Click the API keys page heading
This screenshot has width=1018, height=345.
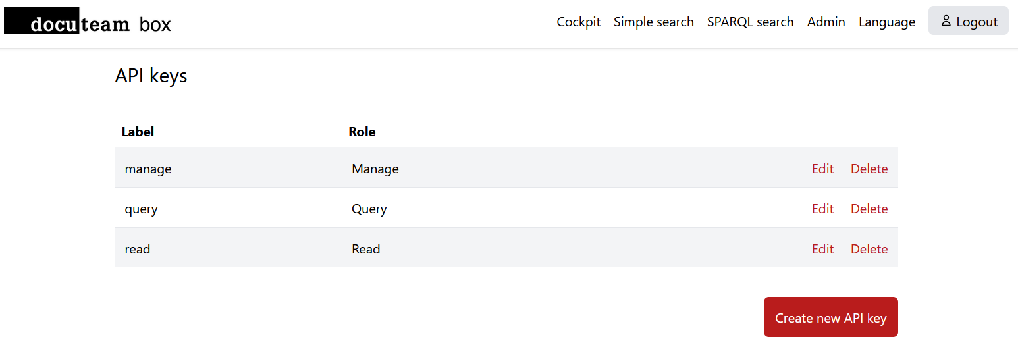(151, 76)
